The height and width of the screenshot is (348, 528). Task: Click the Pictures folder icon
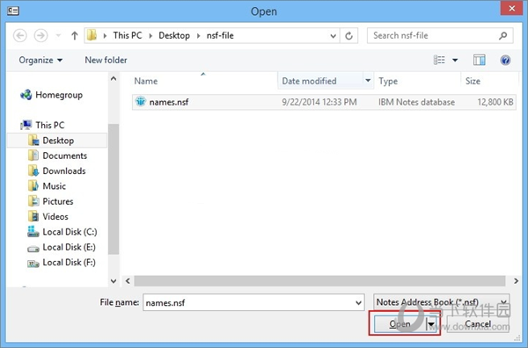33,201
